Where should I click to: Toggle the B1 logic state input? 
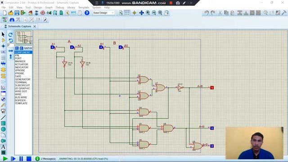click(101, 47)
